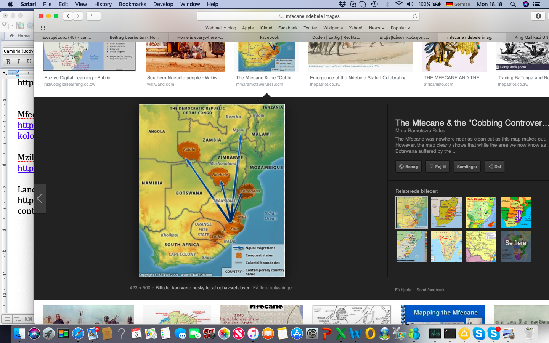549x343 pixels.
Task: Click Få flere oplysninger link
Action: [273, 288]
